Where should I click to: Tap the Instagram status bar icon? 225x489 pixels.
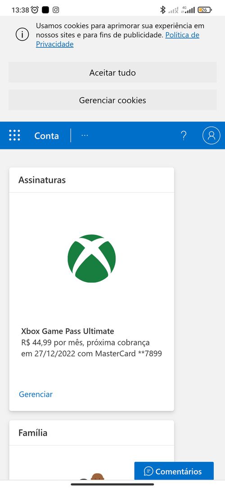pyautogui.click(x=56, y=10)
